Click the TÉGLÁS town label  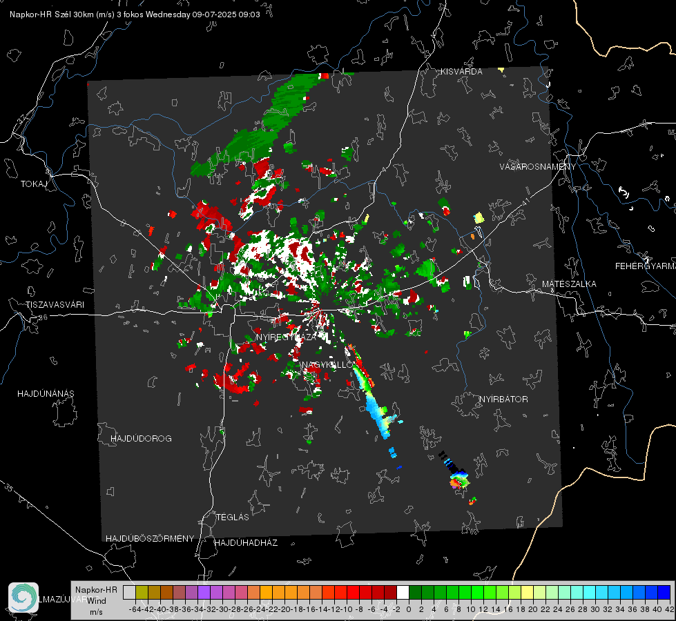tap(233, 517)
